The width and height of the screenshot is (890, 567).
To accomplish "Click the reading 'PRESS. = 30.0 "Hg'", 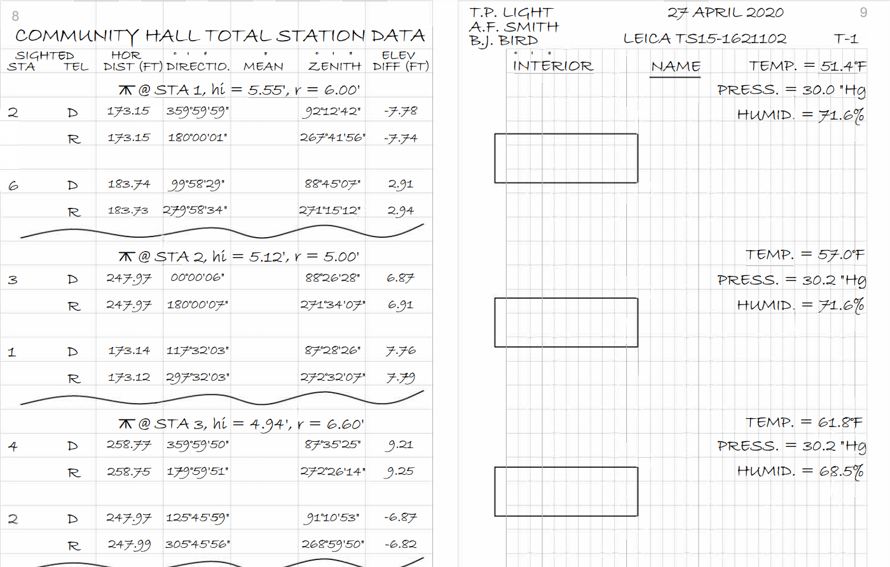I will click(x=791, y=90).
